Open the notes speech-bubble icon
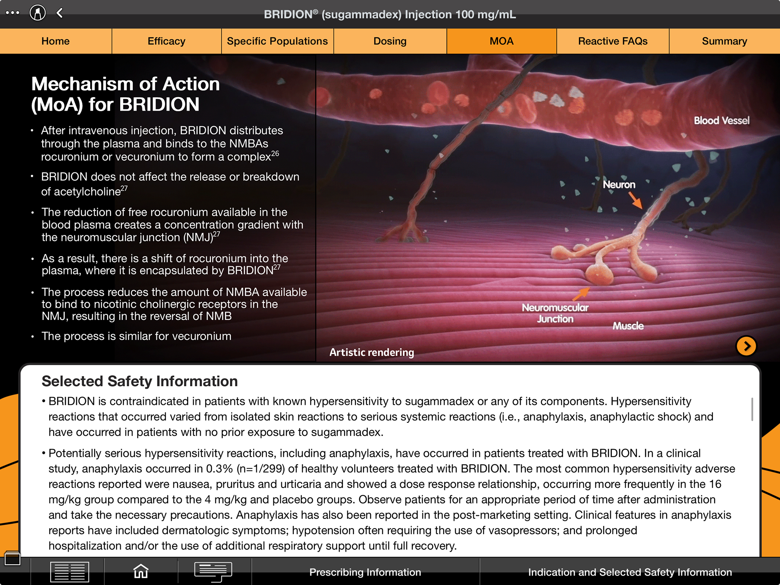Viewport: 780px width, 585px height. 213,572
